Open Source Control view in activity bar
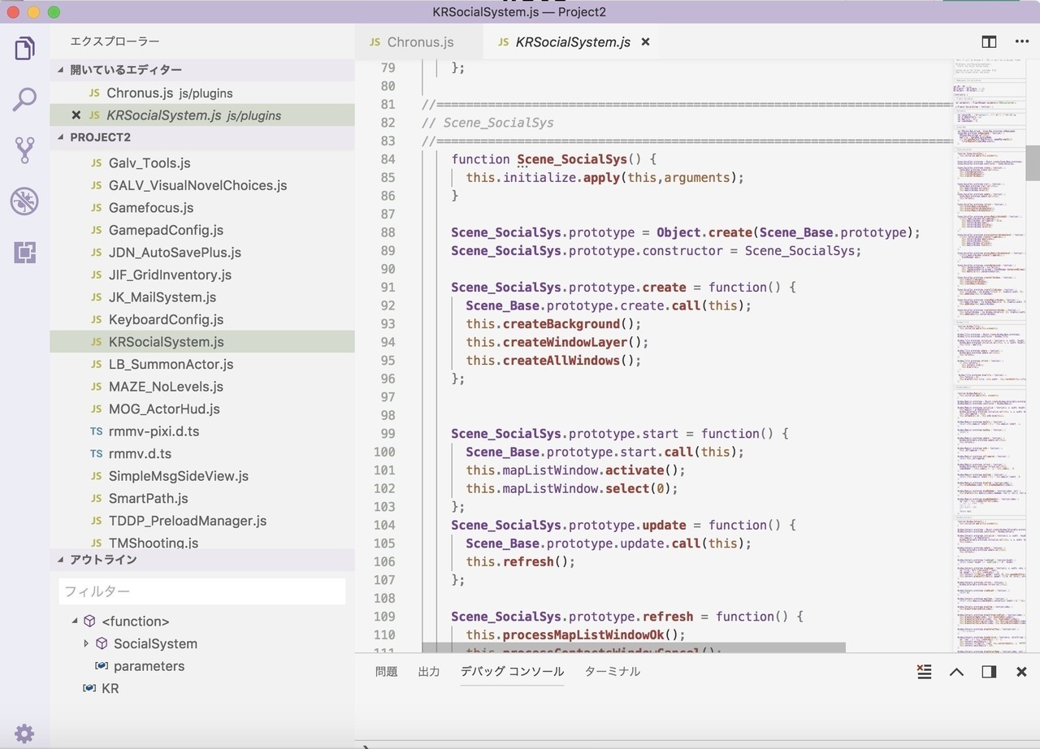Image resolution: width=1040 pixels, height=749 pixels. point(24,149)
